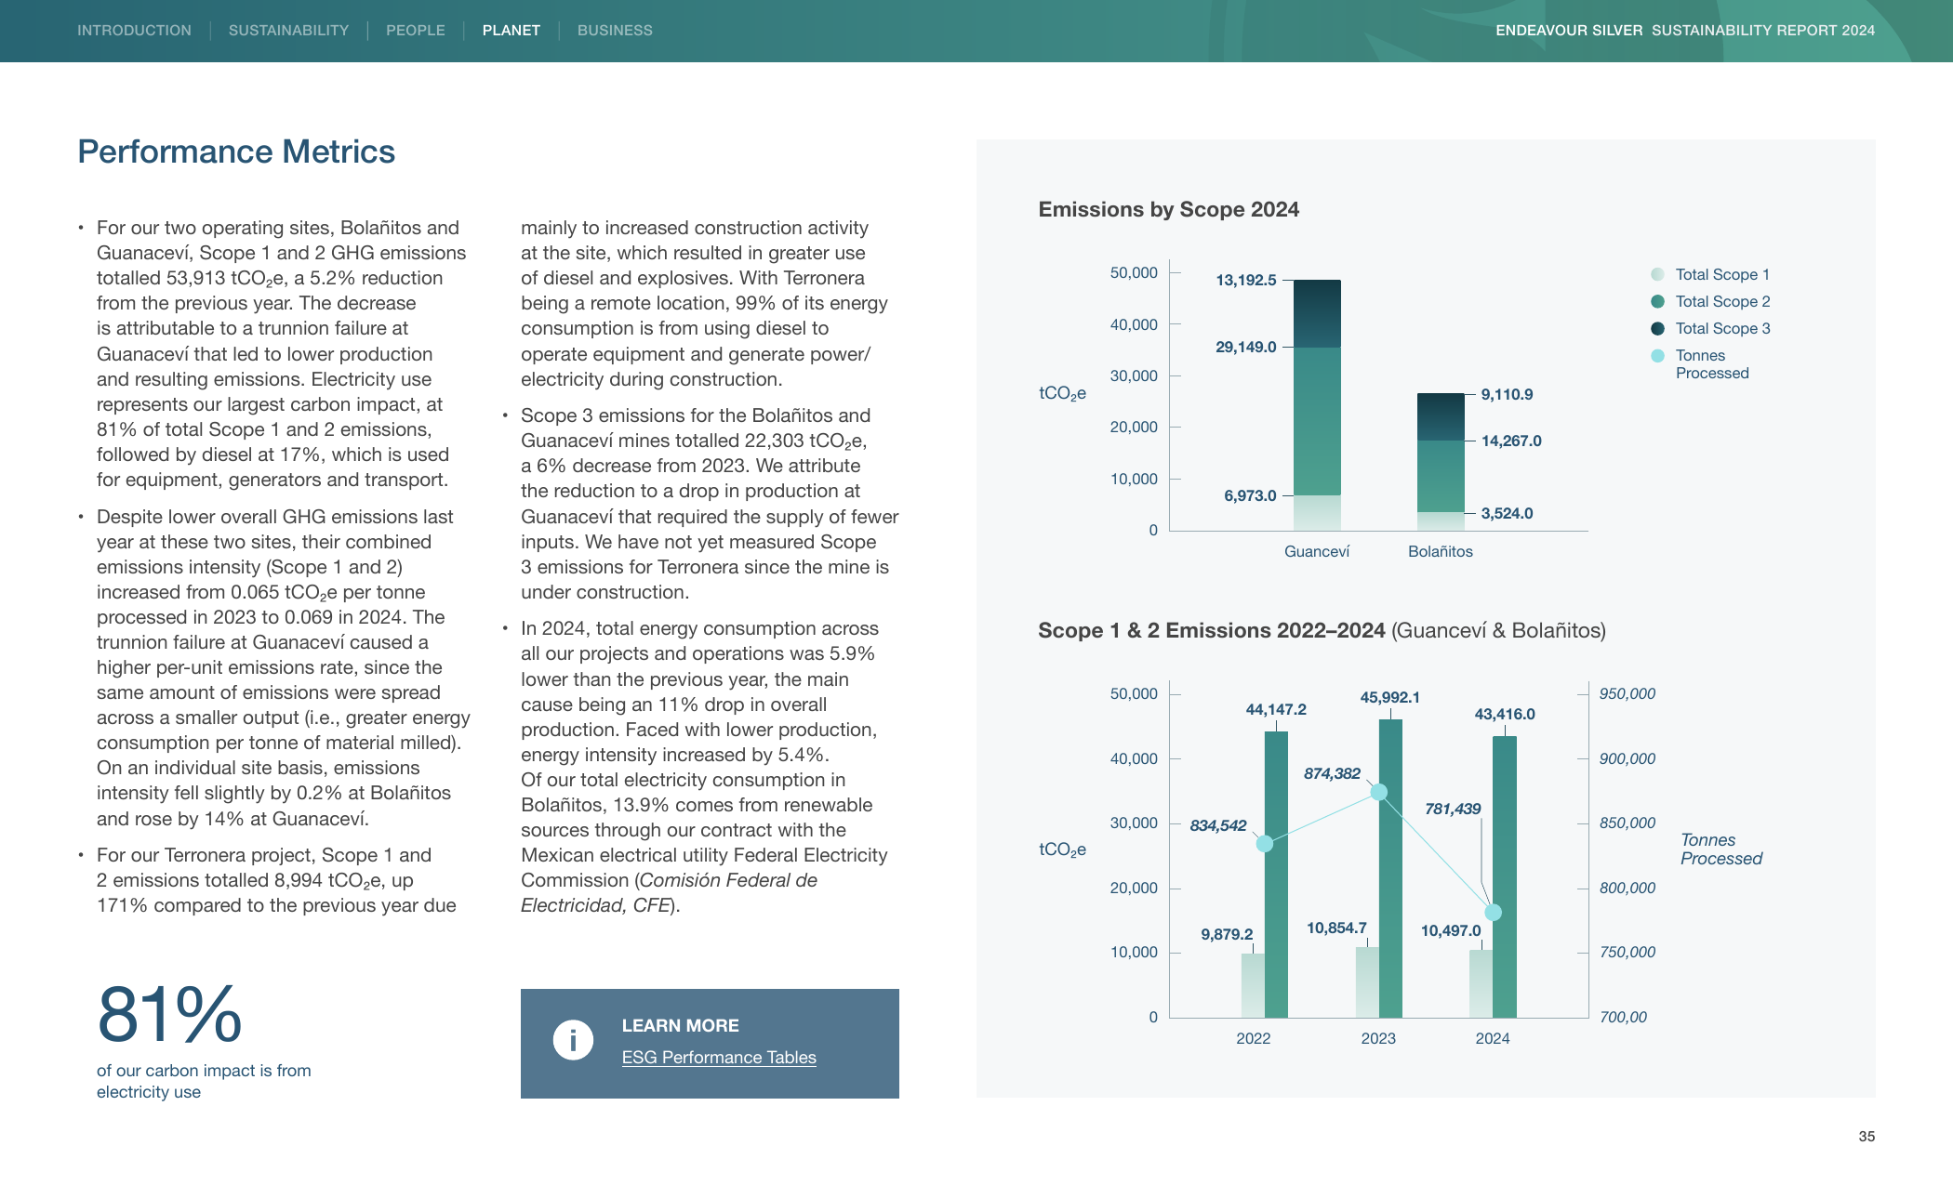Open the ESG Performance Tables link

[719, 1058]
